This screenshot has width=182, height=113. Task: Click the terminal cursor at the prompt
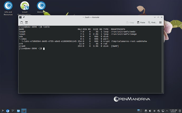coord(44,49)
